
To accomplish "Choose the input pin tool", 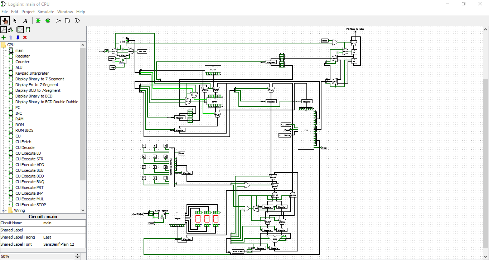I will click(38, 20).
